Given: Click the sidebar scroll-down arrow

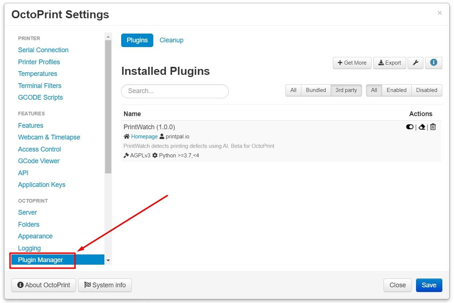Looking at the screenshot, I should point(108,260).
